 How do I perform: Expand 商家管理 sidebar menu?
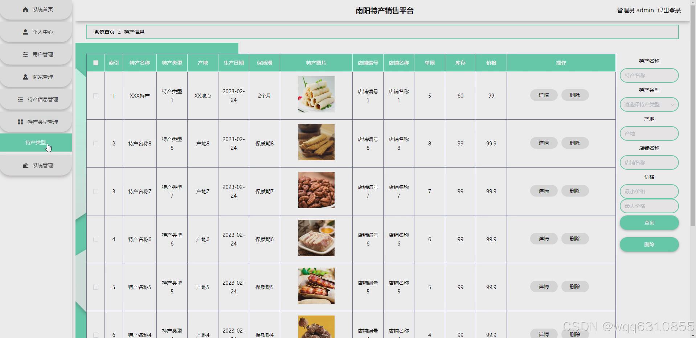[x=36, y=77]
